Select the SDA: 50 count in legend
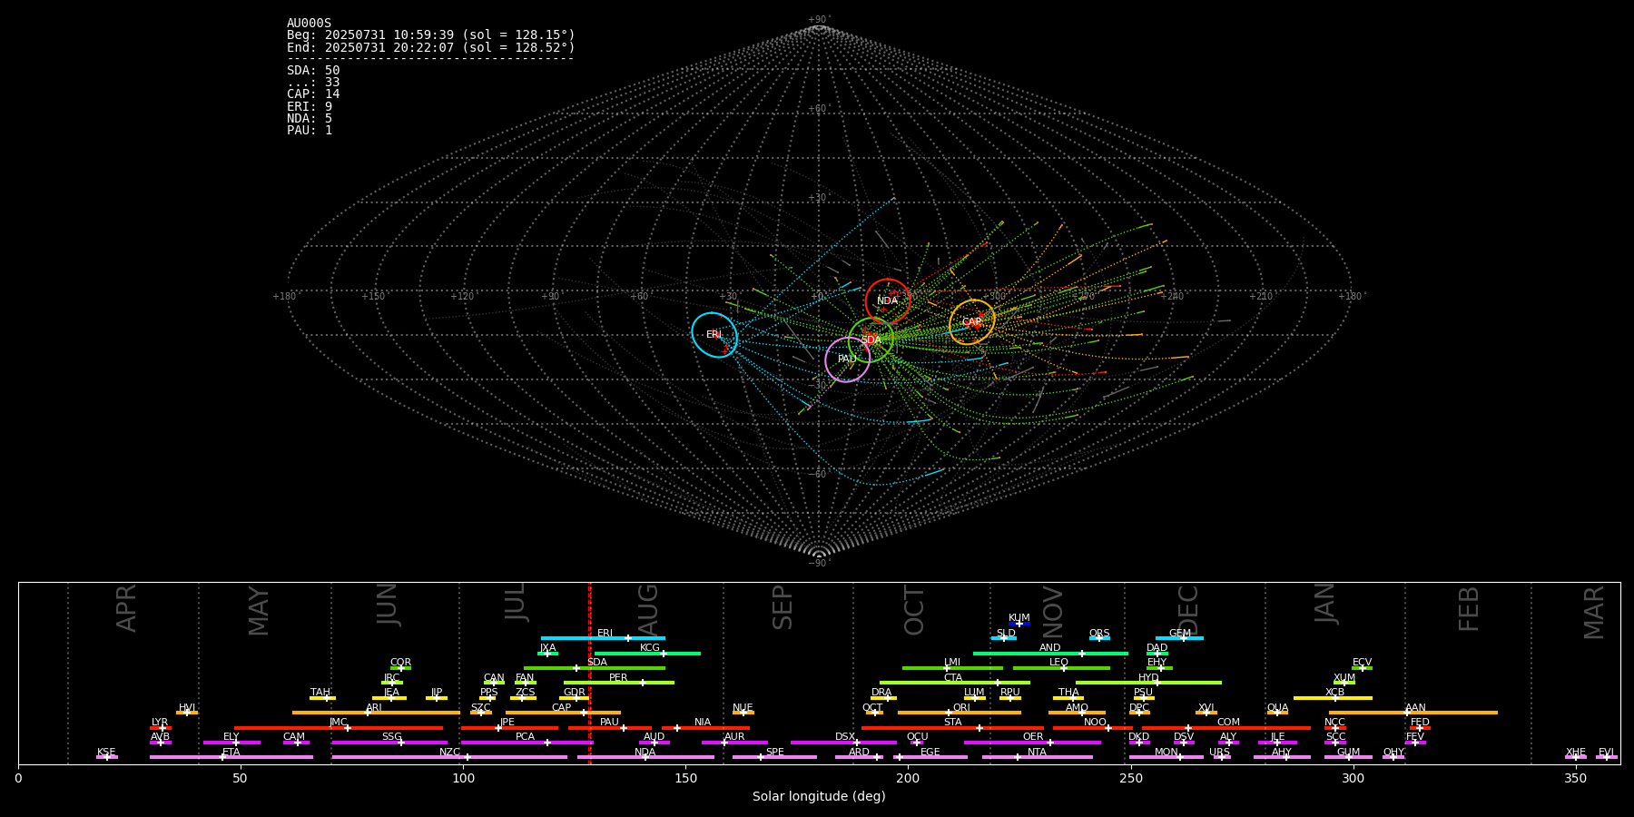 pos(313,71)
